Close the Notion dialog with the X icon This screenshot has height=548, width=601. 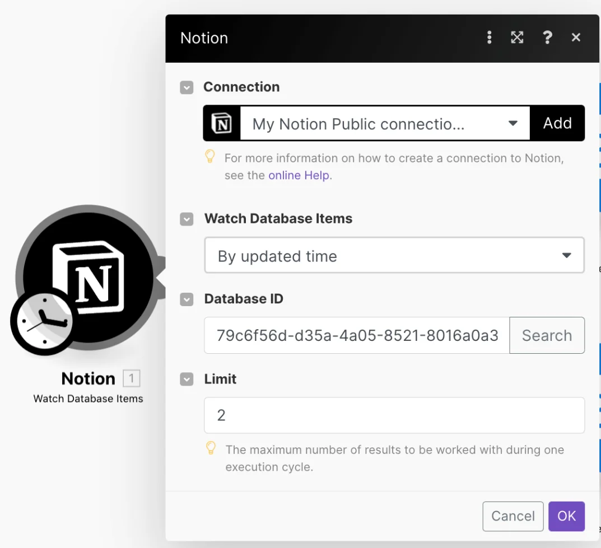point(576,38)
